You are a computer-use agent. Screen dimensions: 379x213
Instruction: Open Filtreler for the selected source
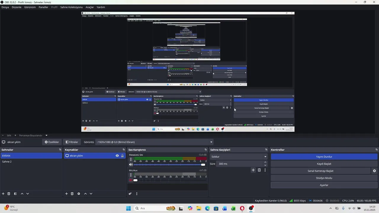tap(72, 142)
